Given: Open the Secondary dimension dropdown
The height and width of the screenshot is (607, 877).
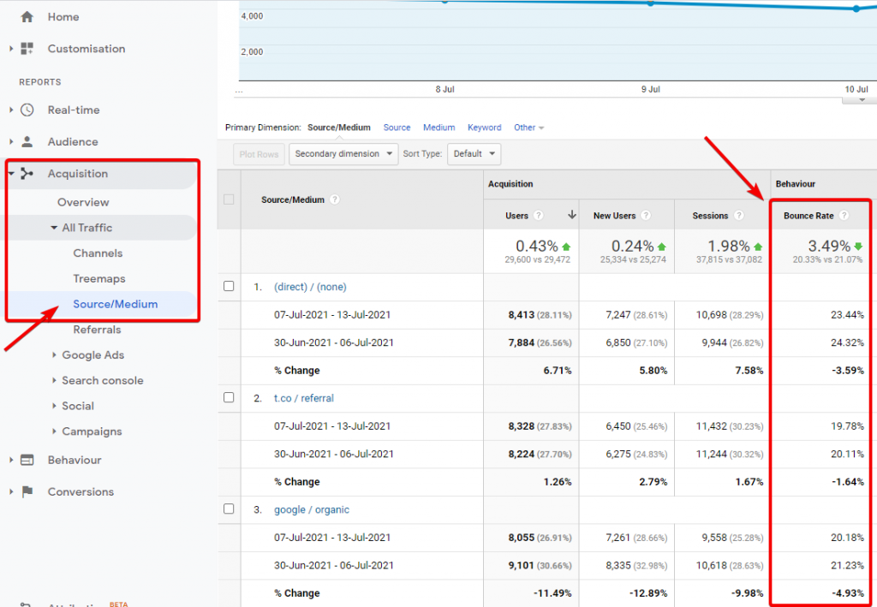Looking at the screenshot, I should pyautogui.click(x=343, y=154).
